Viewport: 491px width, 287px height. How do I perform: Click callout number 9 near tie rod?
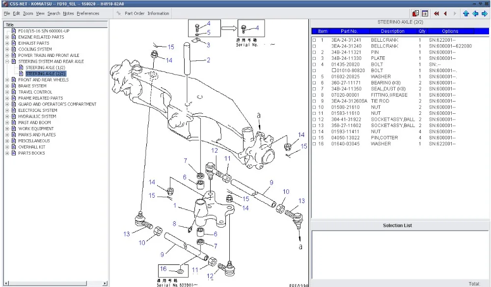[271, 183]
